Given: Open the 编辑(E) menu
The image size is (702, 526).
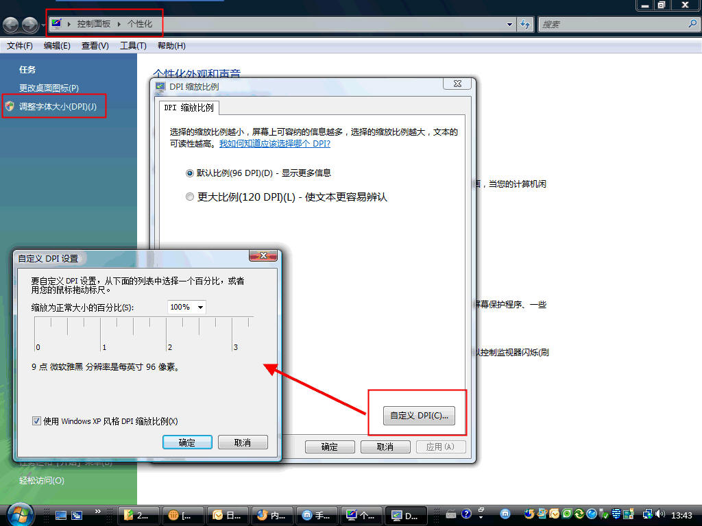Looking at the screenshot, I should pyautogui.click(x=57, y=46).
